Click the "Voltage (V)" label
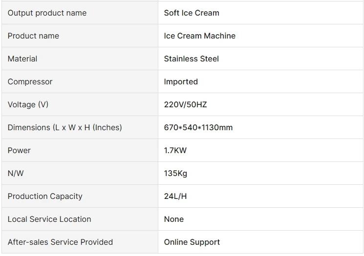This screenshot has height=256, width=364. [28, 105]
